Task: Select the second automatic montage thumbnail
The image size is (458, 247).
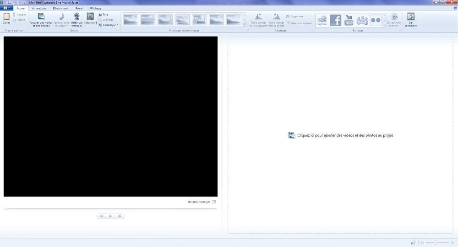Action: coord(148,20)
